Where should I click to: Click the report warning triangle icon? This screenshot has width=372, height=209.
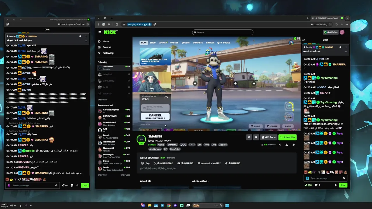pos(287,145)
